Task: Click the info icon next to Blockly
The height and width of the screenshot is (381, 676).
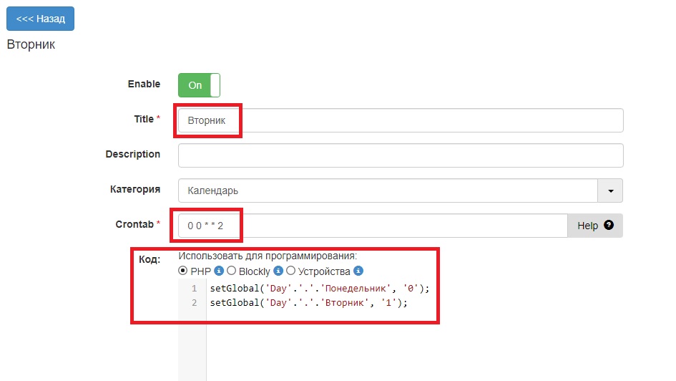Action: pos(278,271)
